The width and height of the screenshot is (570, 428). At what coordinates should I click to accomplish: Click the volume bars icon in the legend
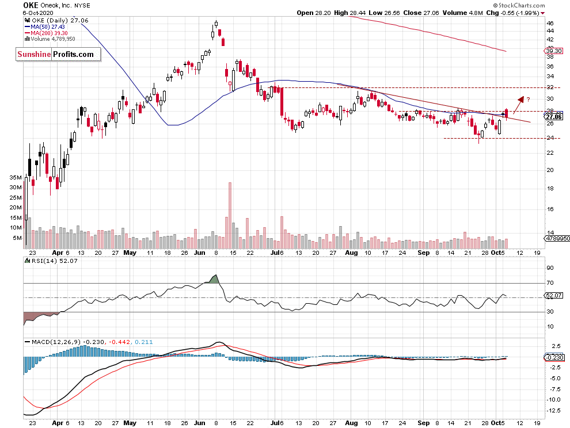click(27, 39)
